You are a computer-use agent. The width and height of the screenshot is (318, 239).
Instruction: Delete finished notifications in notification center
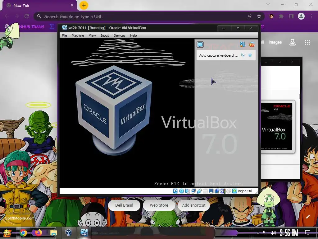coord(252,44)
